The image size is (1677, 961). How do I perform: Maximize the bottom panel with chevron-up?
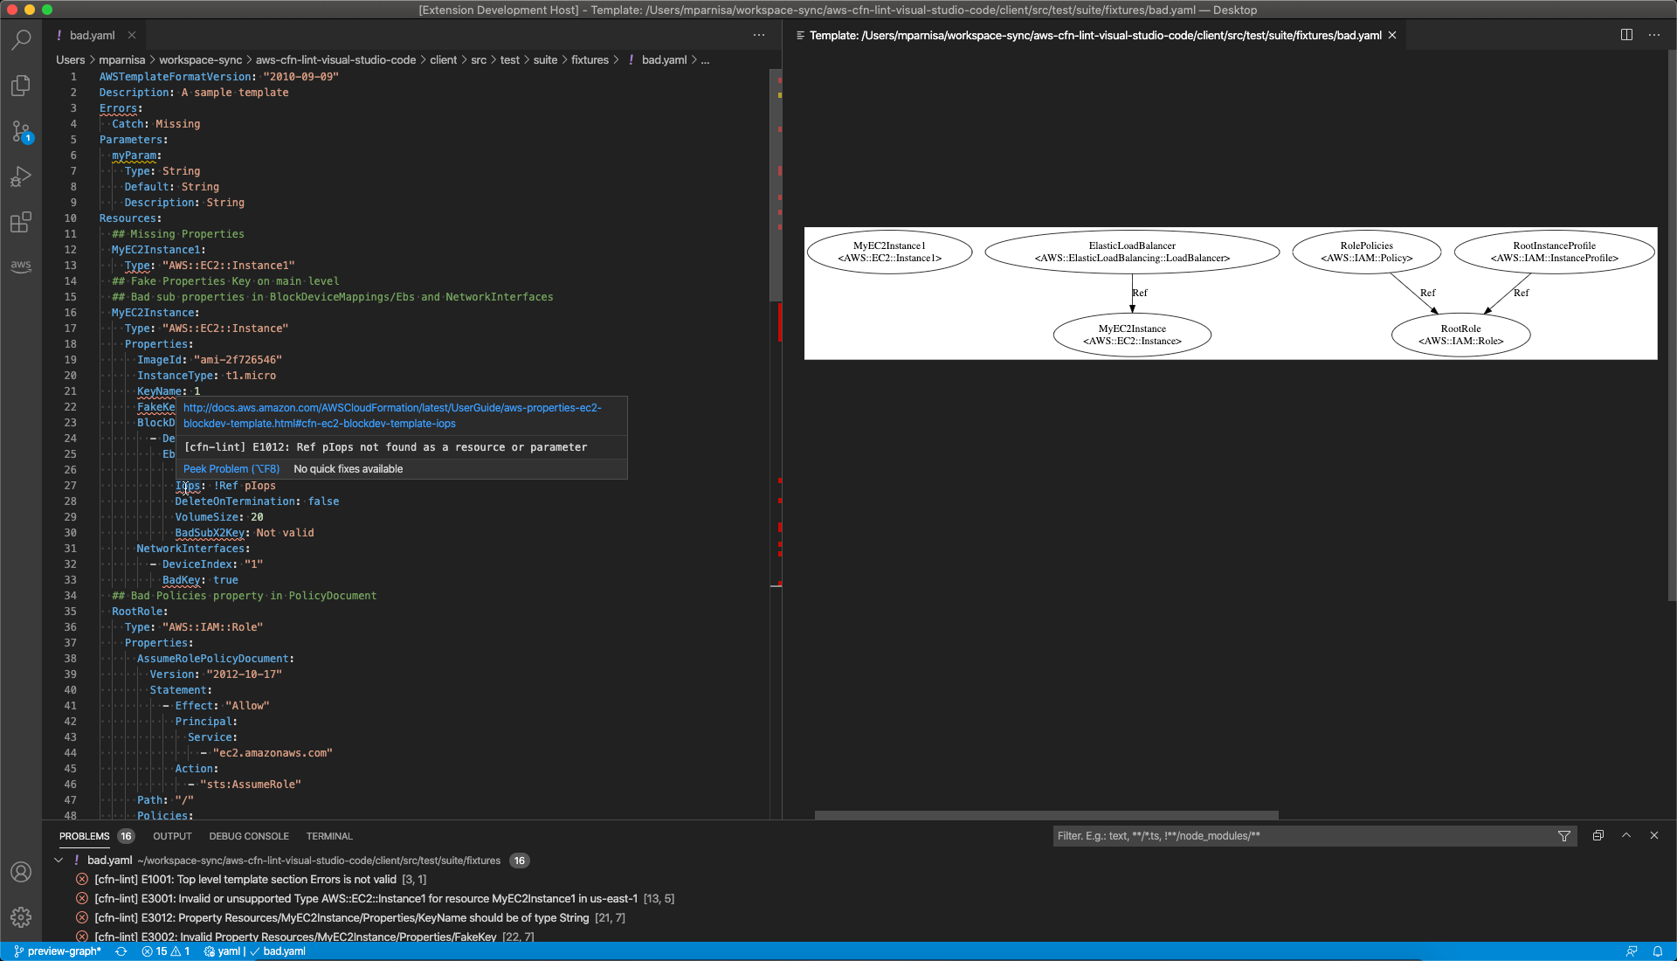click(1626, 836)
